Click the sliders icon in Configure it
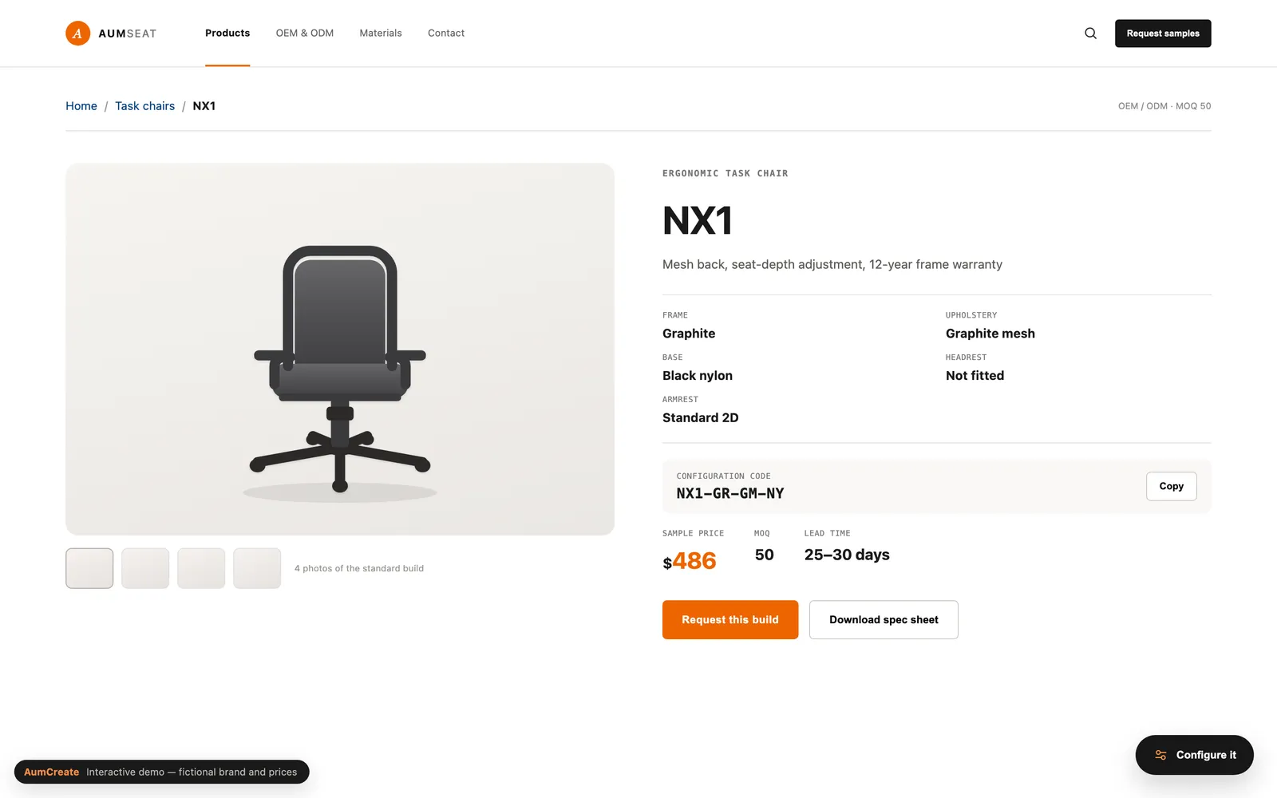Screen dimensions: 1277x798 pyautogui.click(x=1160, y=755)
